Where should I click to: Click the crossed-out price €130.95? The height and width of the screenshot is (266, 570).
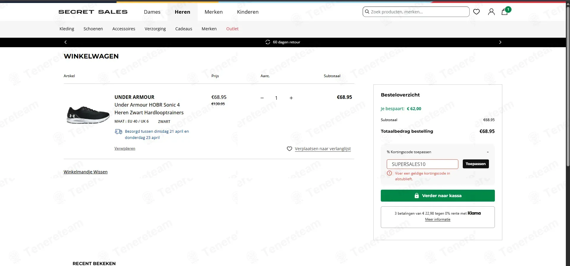coord(218,104)
